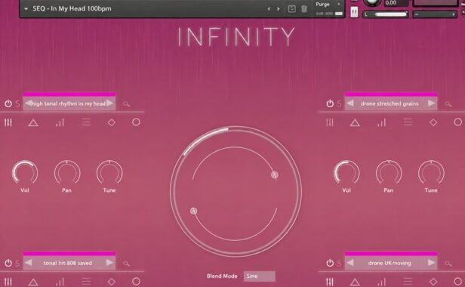Open mixer icon under tonal hit 808 saved
465x287 pixels.
coord(8,282)
